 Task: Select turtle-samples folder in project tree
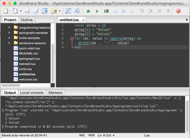(29, 38)
